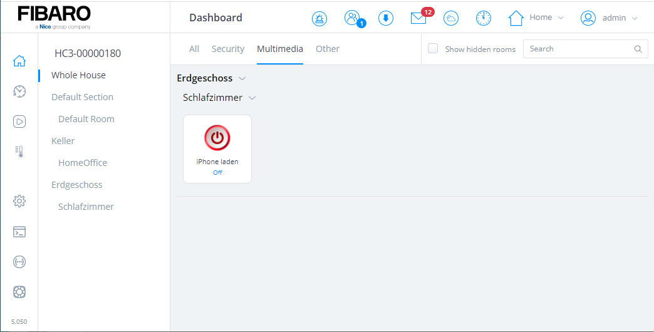The image size is (654, 332).
Task: Toggle the iPhone laden power switch
Action: tap(217, 138)
